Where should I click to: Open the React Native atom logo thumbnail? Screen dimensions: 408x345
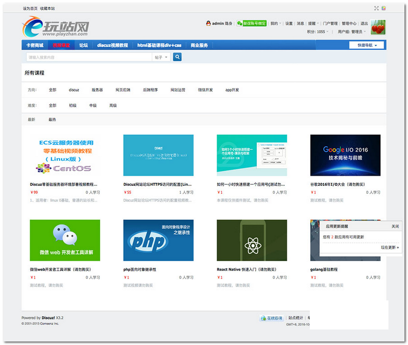(252, 240)
